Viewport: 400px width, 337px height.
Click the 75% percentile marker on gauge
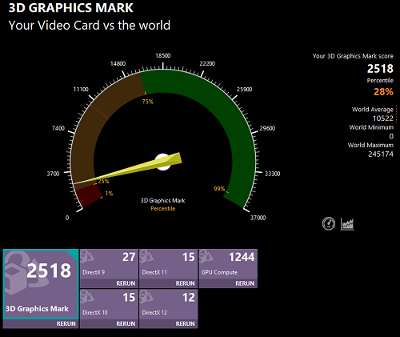(147, 102)
